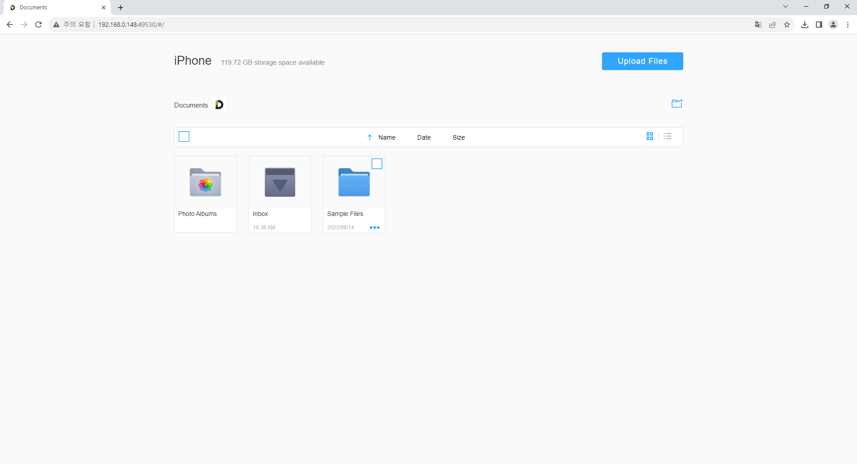Click the not-secure warning icon in address bar

pos(56,25)
